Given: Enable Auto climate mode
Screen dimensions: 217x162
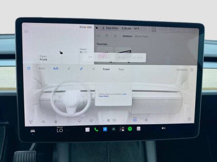Looking at the screenshot, I should click(42, 68).
